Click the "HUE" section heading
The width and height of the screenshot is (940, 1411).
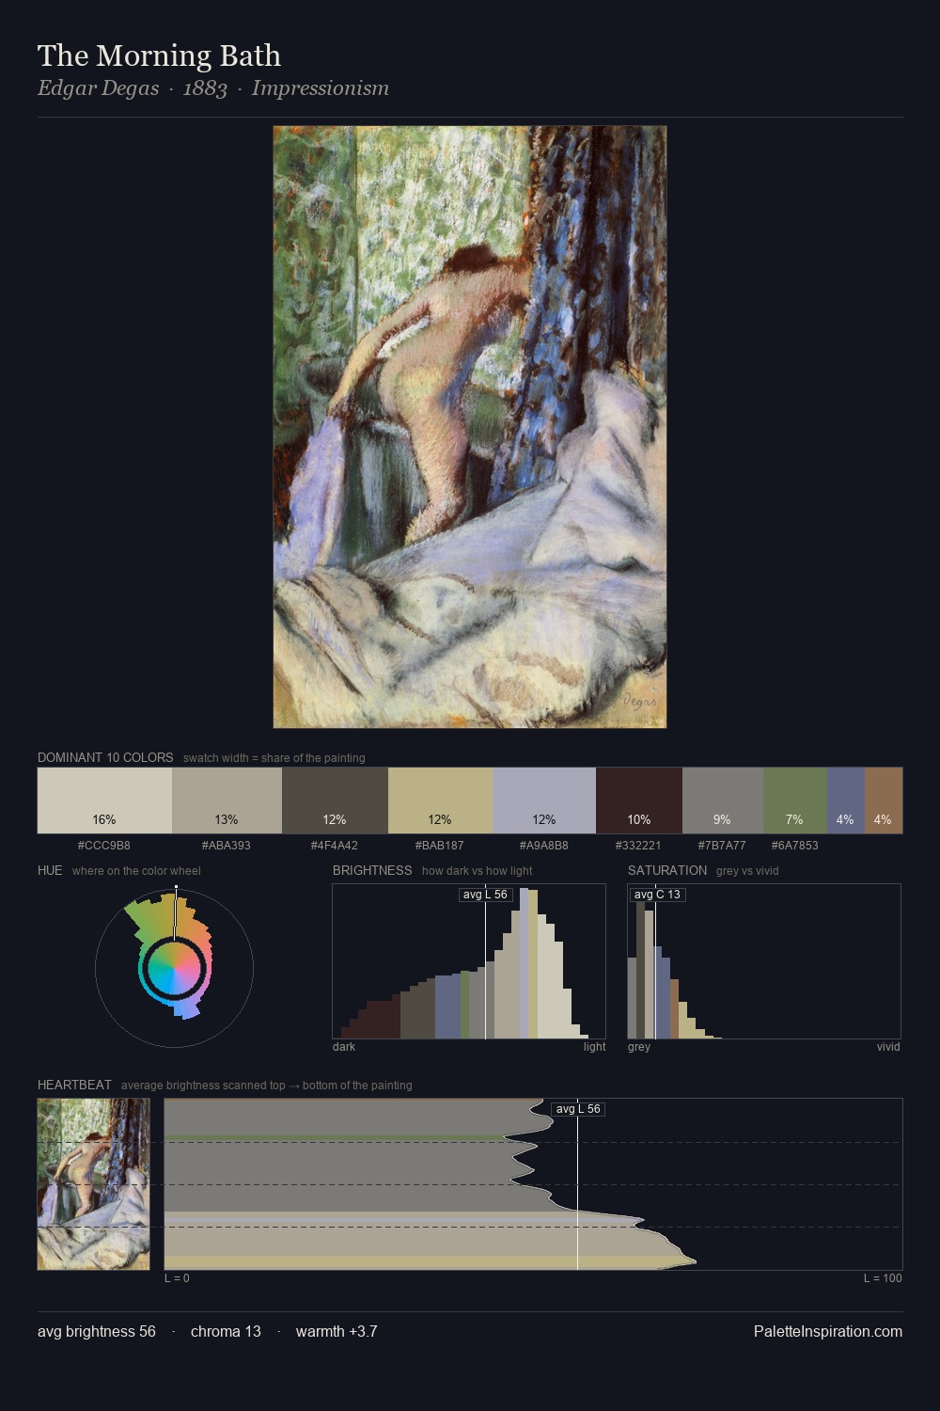point(50,870)
